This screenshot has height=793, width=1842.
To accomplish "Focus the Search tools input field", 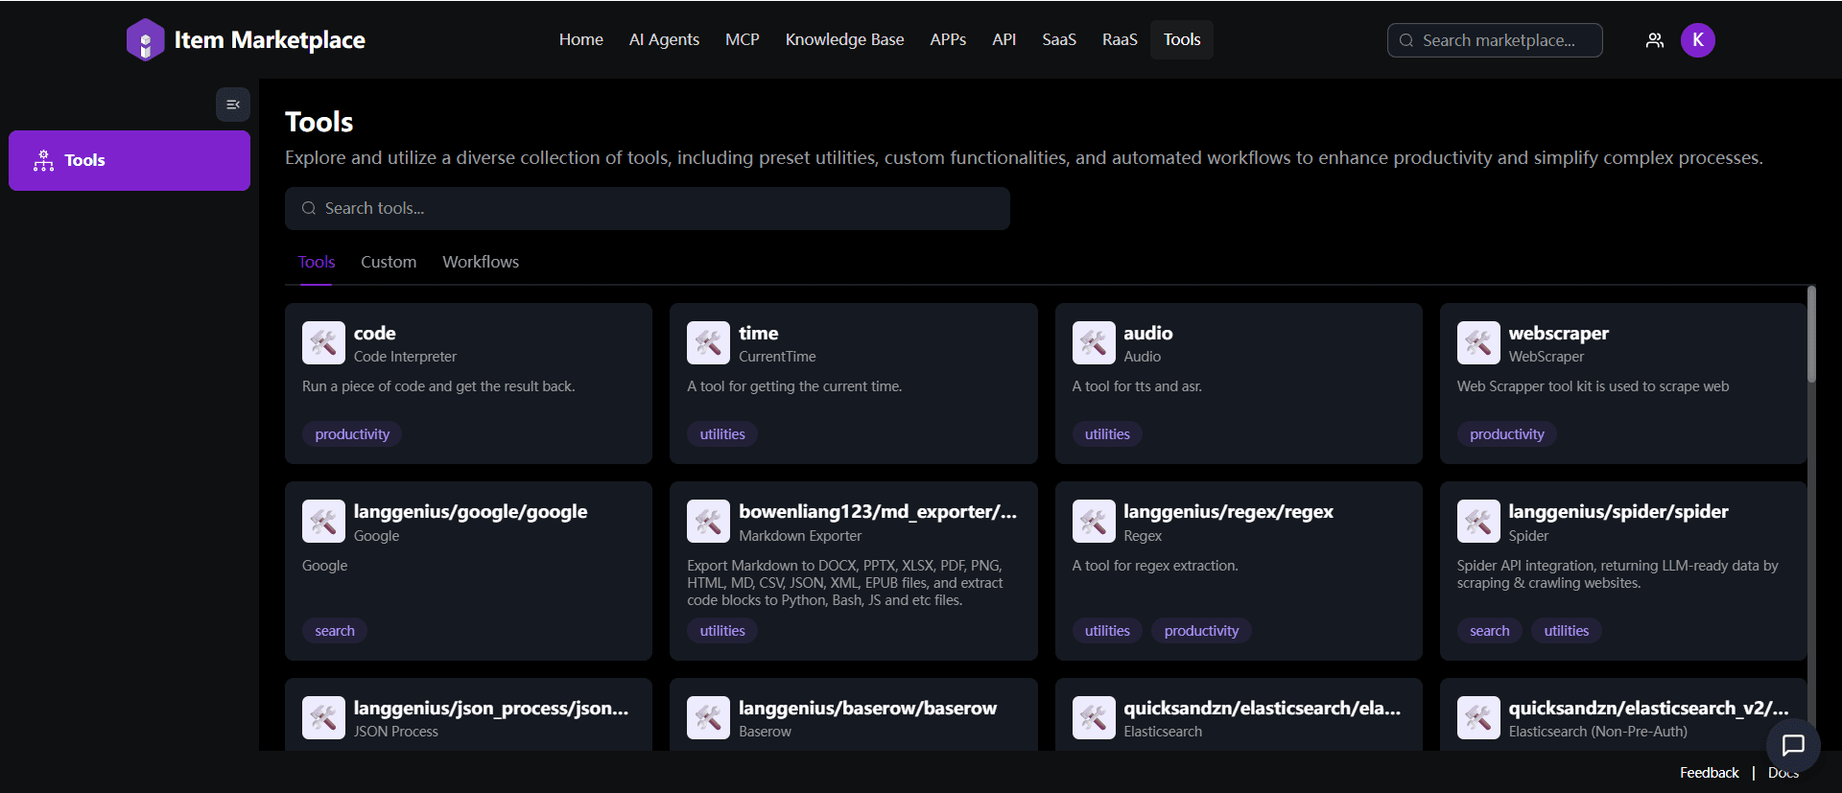I will [648, 208].
